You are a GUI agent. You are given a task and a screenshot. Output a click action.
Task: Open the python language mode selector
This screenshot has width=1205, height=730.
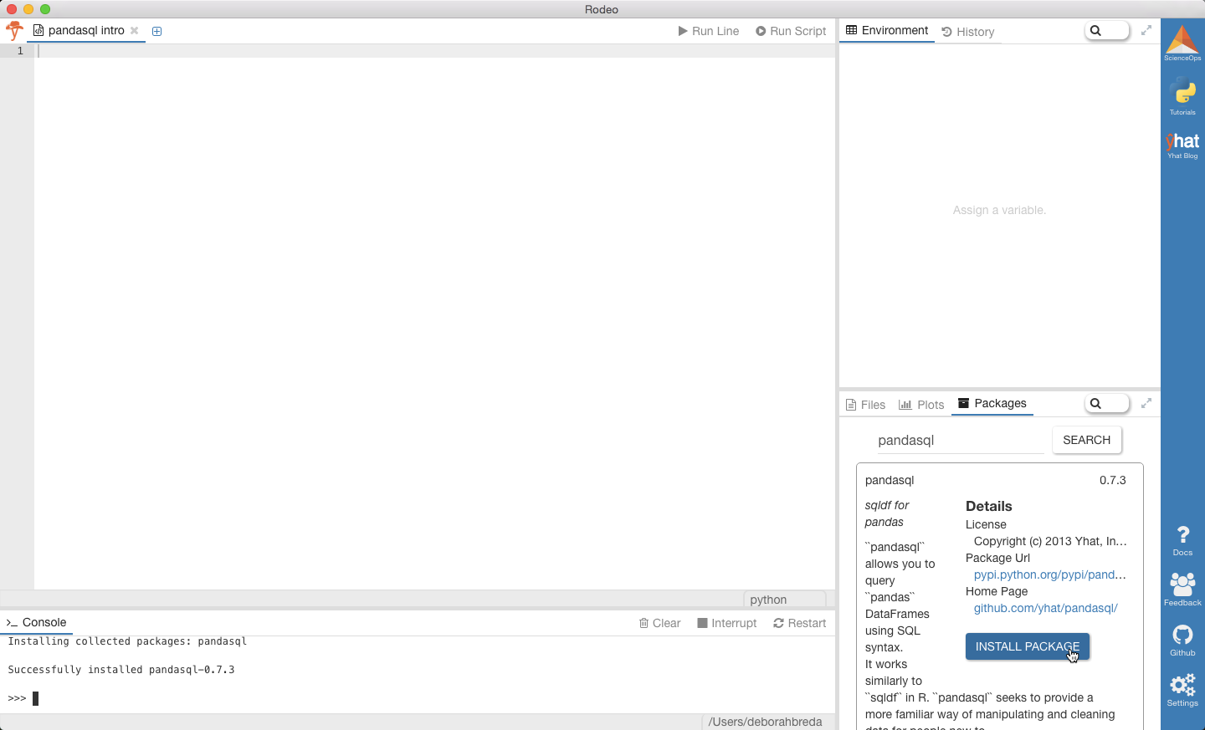click(x=784, y=600)
